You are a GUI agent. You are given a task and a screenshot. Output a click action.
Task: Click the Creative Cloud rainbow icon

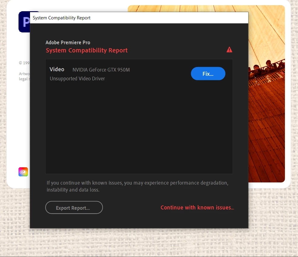pos(23,172)
